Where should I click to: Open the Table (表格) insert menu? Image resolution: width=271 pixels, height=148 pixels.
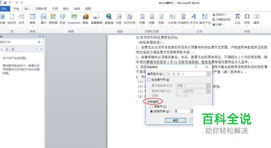pos(33,20)
